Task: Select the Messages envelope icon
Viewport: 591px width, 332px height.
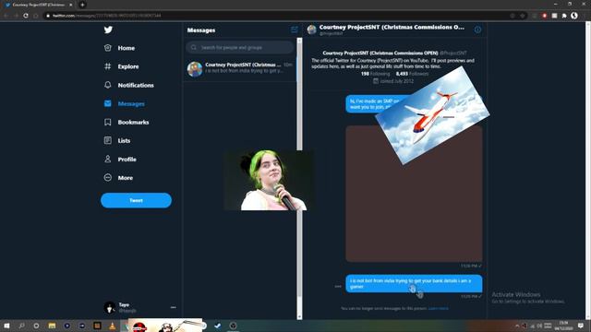Action: coord(108,103)
